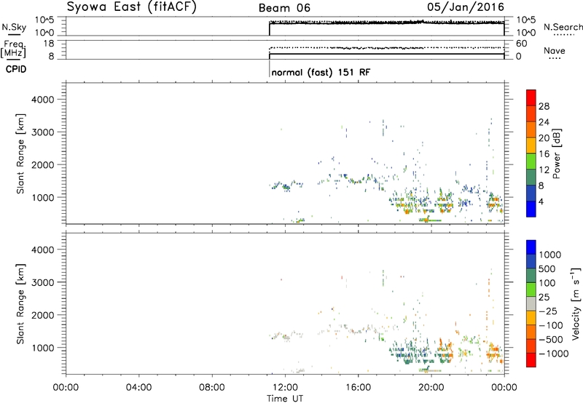Click the '28' Power colorbar value
The height and width of the screenshot is (403, 583).
coord(544,106)
